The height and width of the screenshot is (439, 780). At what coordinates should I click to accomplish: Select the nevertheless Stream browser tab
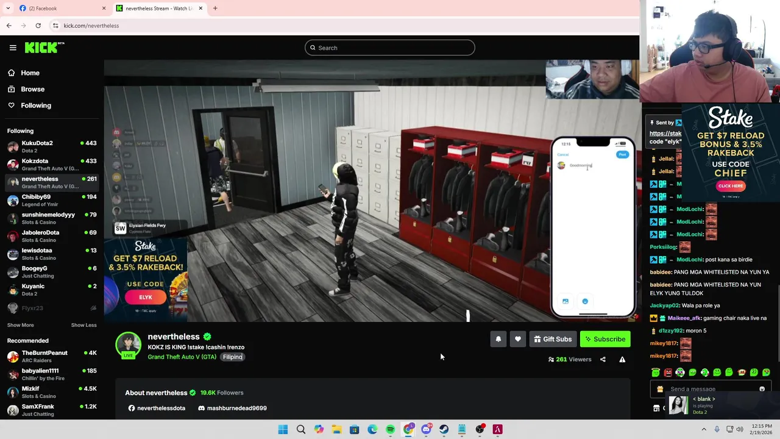pos(160,8)
